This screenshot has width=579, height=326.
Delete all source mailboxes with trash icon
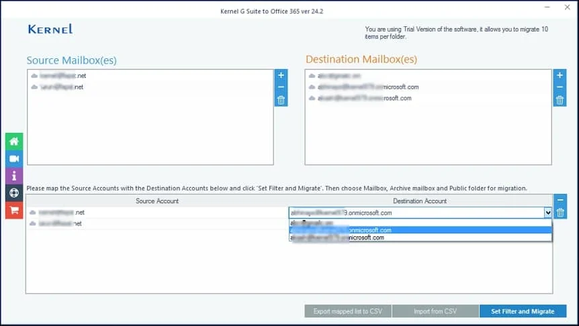tap(281, 100)
